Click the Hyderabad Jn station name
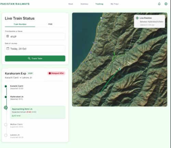 coord(17,97)
